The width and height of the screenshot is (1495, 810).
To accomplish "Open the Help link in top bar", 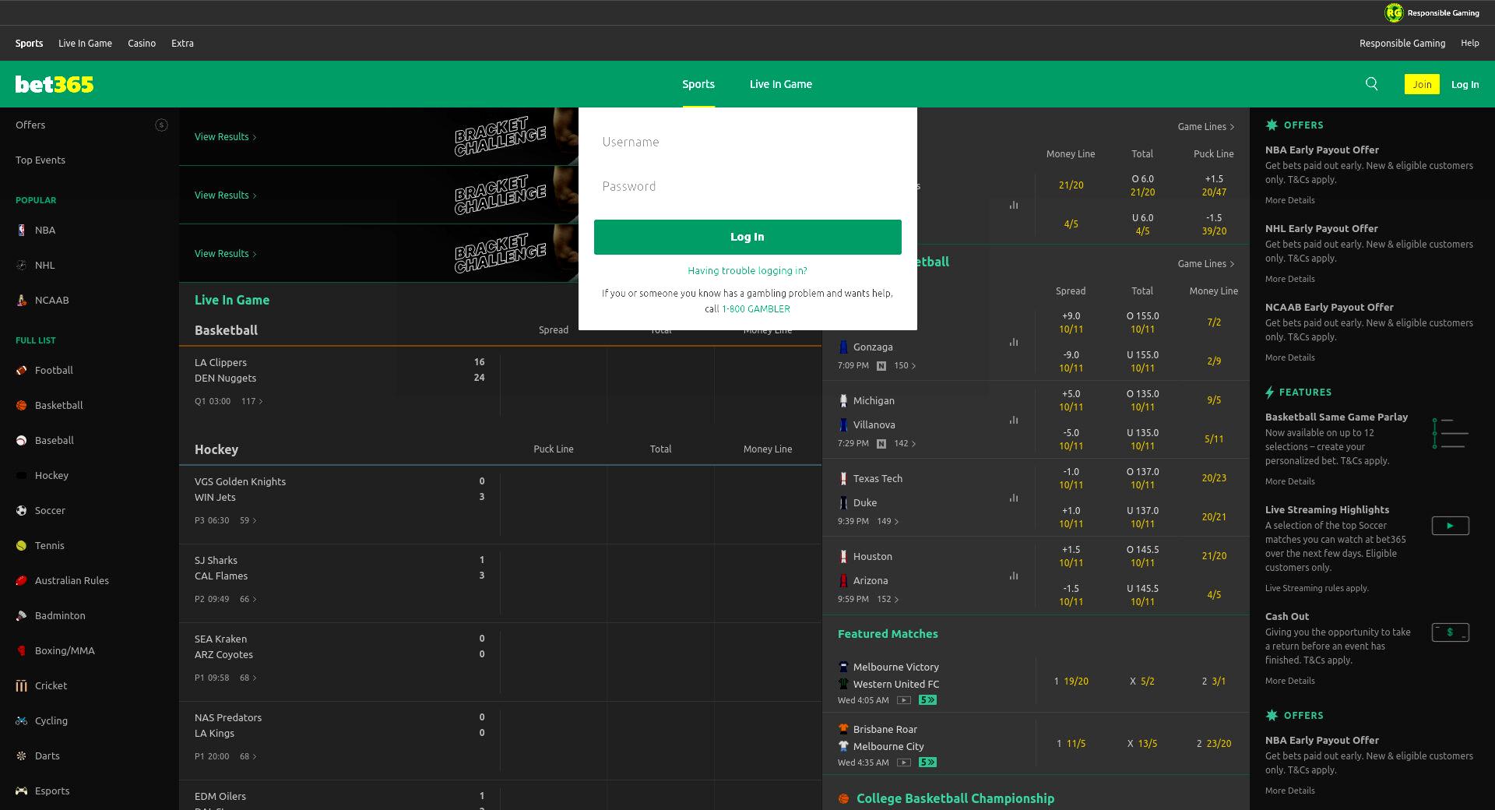I will (1470, 44).
